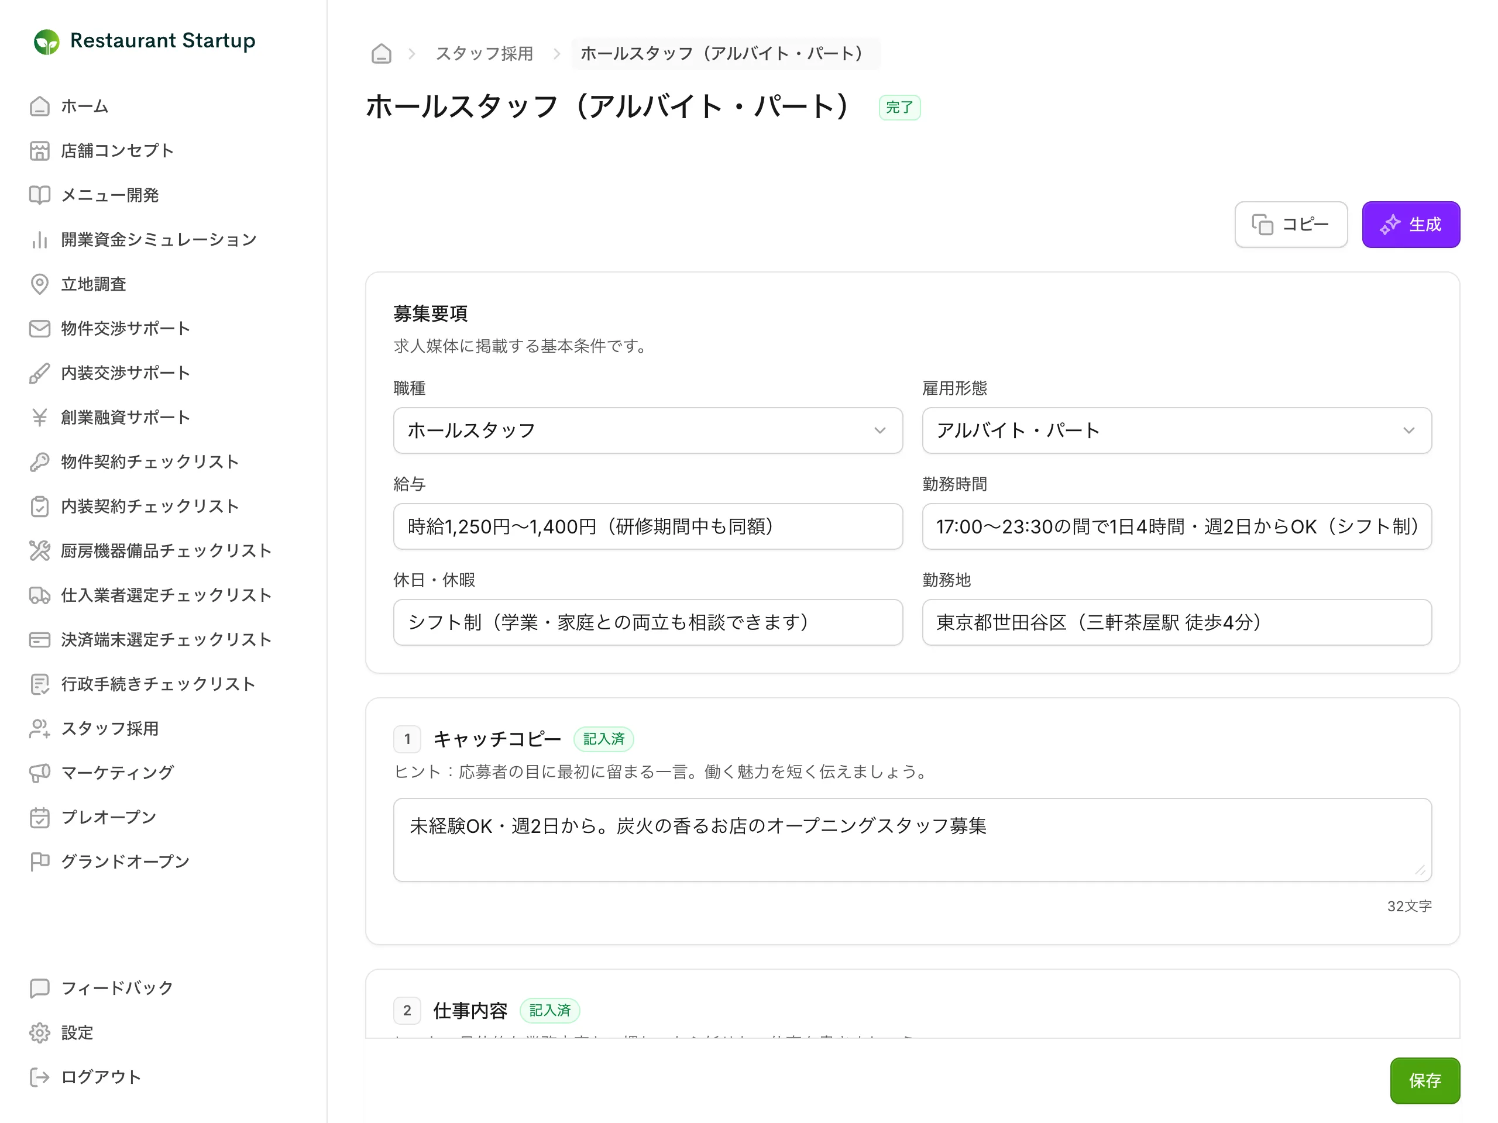This screenshot has height=1123, width=1498.
Task: Click the 設定 gear icon
Action: pos(39,1033)
